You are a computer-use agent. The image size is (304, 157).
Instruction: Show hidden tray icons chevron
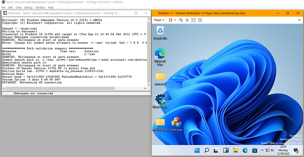262,150
